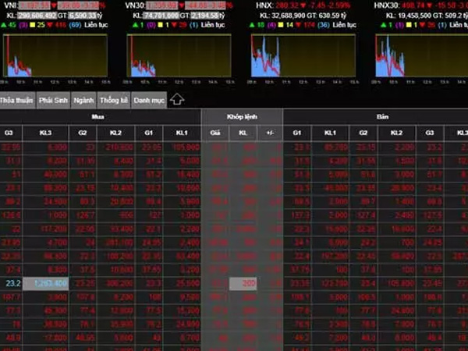Open the Ngành tab
Screen dimensions: 468x351
[x=83, y=101]
